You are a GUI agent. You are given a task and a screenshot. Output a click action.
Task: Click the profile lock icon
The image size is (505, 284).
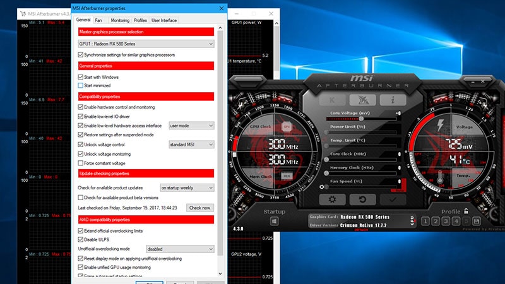466,211
